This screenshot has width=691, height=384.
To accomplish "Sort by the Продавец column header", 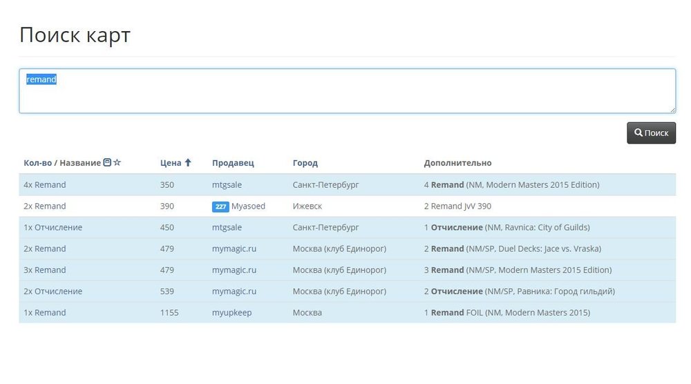I will pos(233,163).
